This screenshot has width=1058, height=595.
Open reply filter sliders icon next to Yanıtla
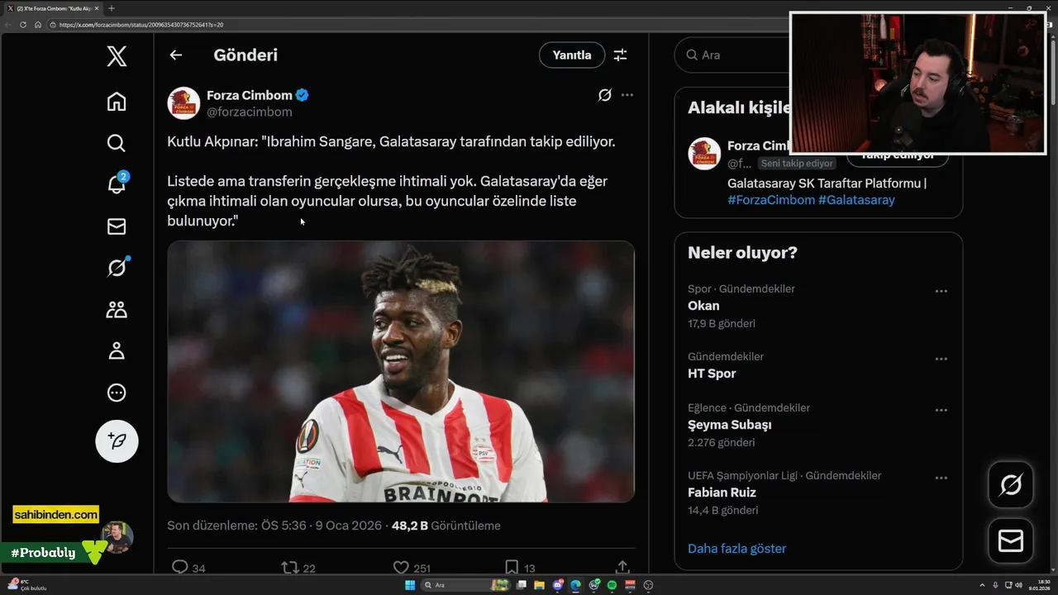click(x=620, y=55)
